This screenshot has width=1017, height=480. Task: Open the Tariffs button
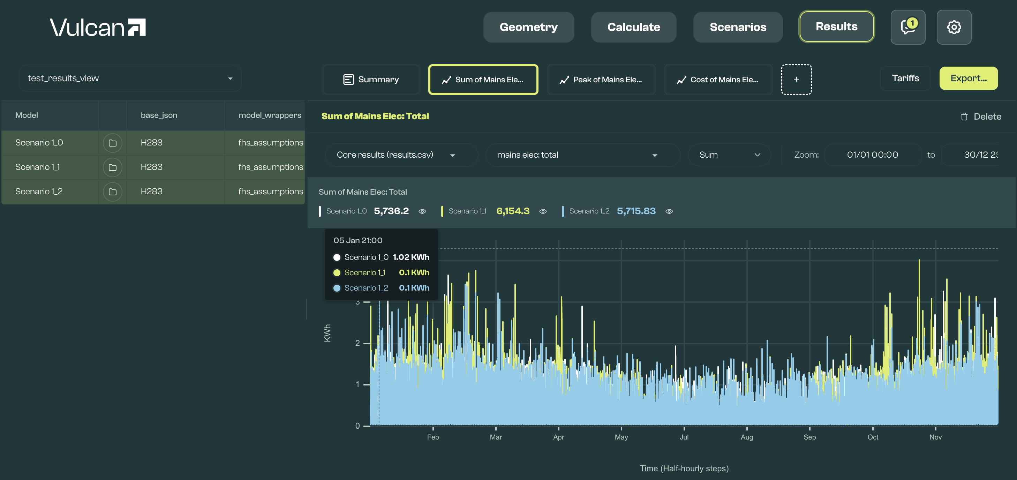[x=905, y=78]
